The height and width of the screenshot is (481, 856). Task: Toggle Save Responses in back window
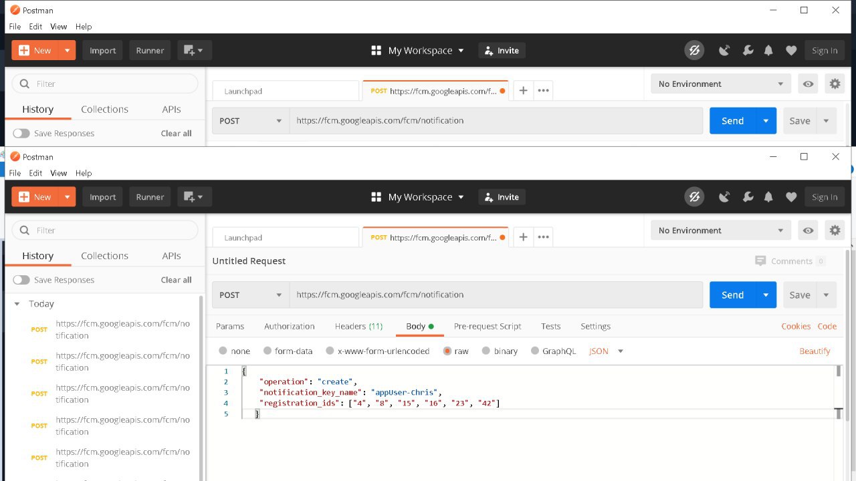tap(21, 134)
